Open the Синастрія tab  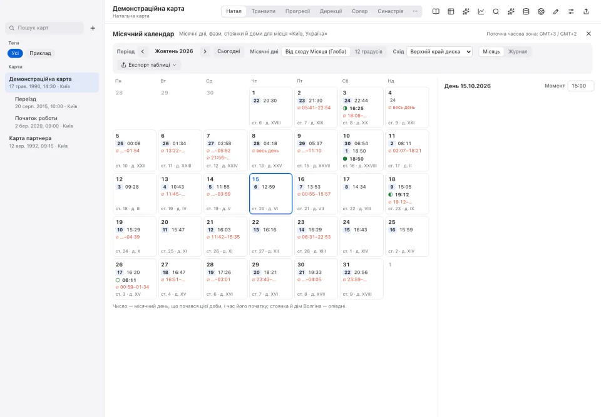390,11
